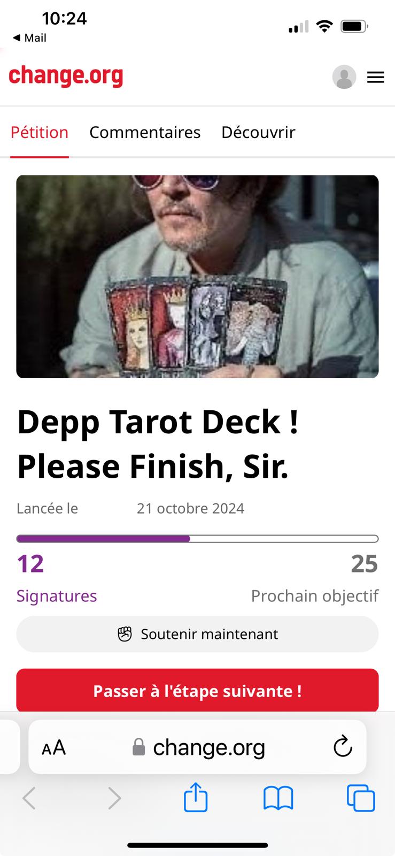
Task: Tap the purple signature progress bar
Action: click(197, 539)
